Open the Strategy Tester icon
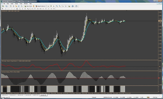Image resolution: width=163 pixels, height=99 pixels. point(22,6)
